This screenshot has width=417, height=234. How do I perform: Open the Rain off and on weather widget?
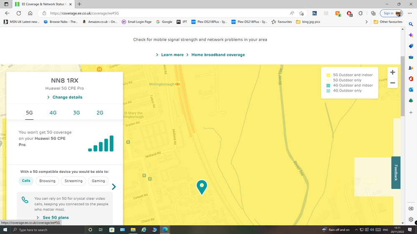pos(336,230)
